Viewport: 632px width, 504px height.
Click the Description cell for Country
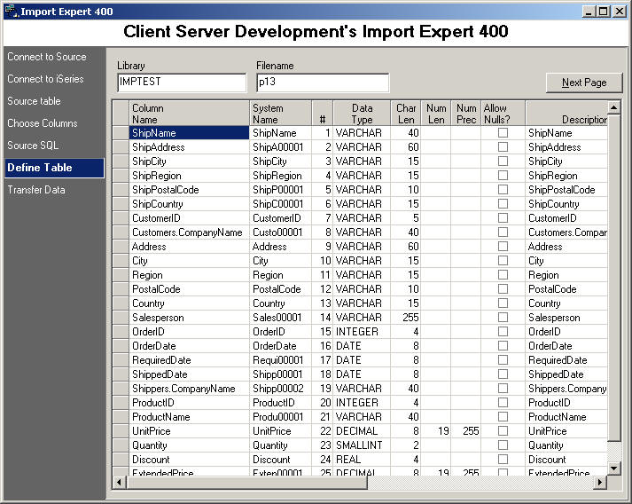[566, 303]
